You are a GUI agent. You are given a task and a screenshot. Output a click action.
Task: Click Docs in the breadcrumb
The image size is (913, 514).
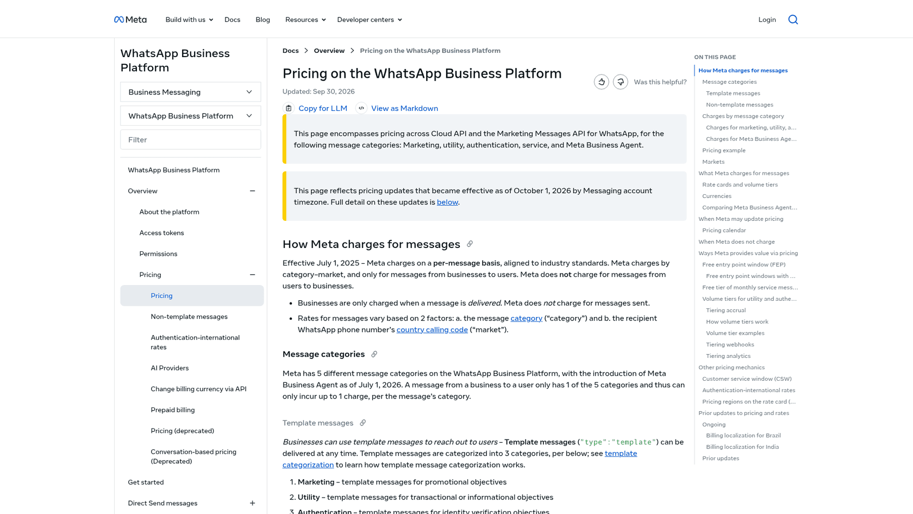[x=290, y=51]
